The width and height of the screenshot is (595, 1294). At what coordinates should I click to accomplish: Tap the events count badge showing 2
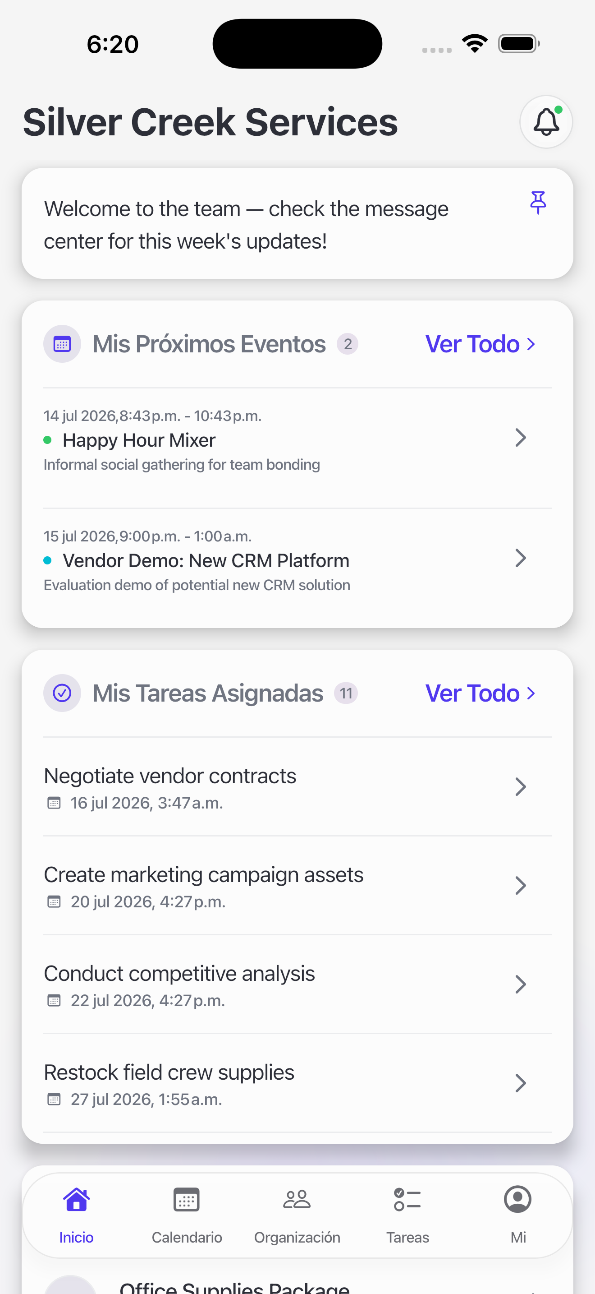click(x=347, y=344)
